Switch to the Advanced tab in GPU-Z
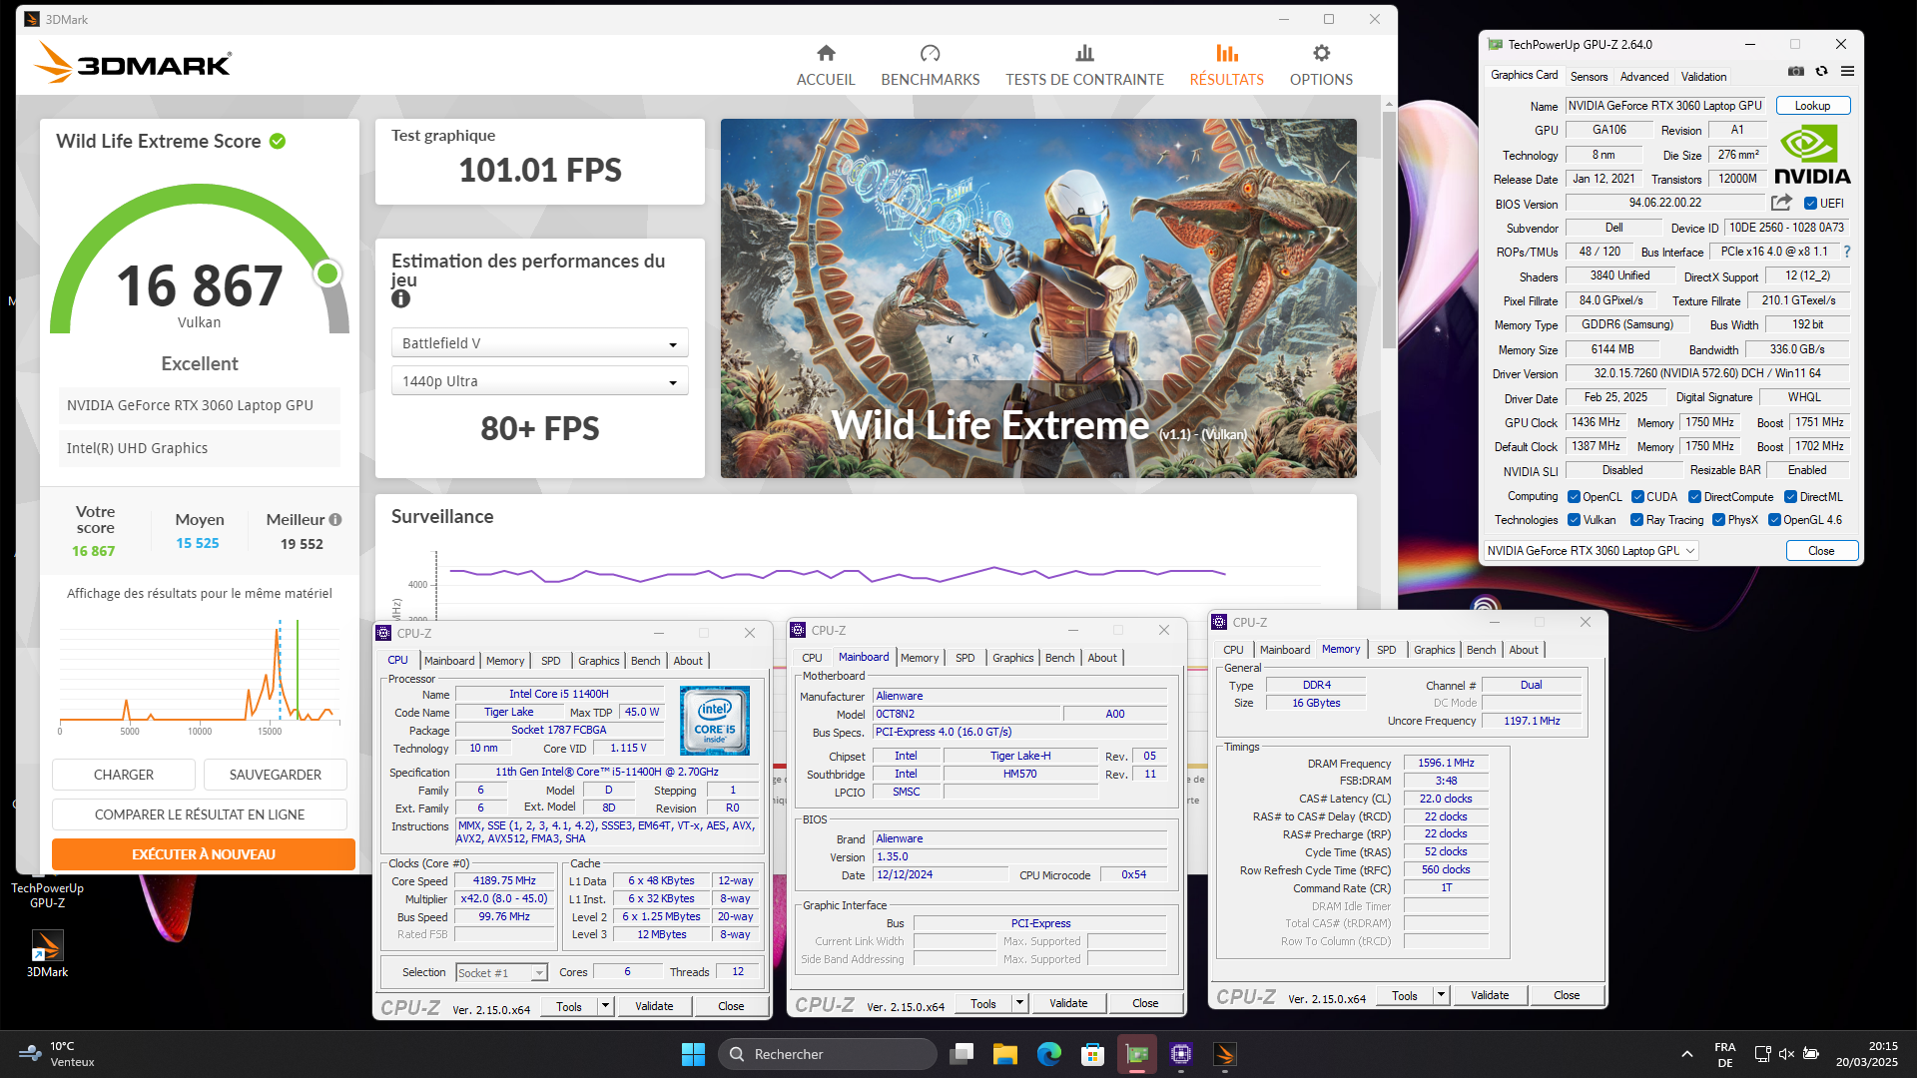This screenshot has width=1917, height=1078. (1643, 77)
